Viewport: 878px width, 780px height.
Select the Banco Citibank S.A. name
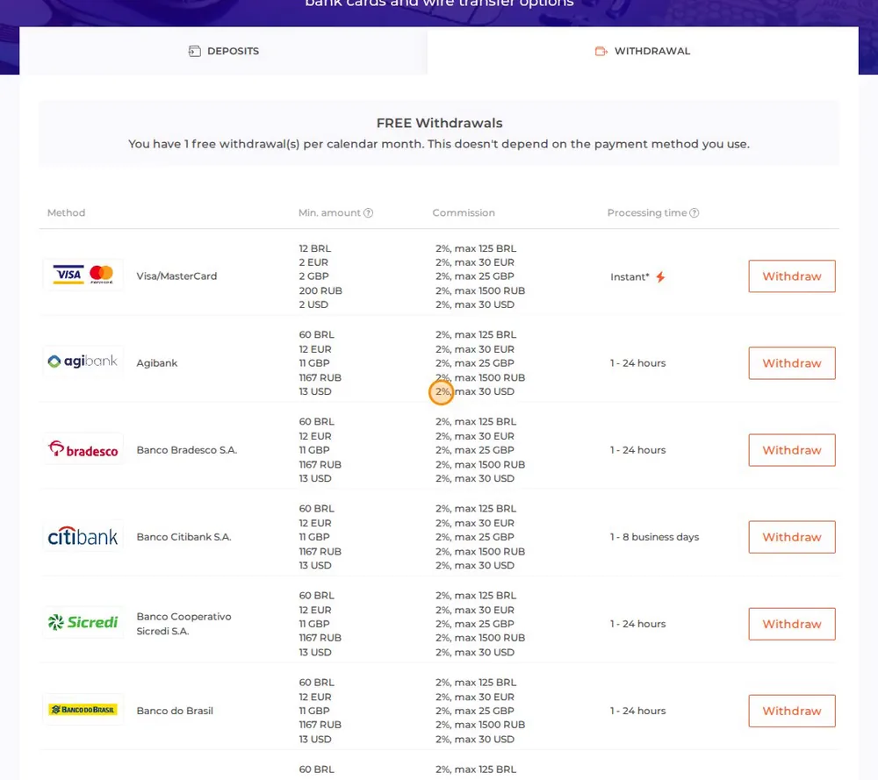tap(184, 537)
